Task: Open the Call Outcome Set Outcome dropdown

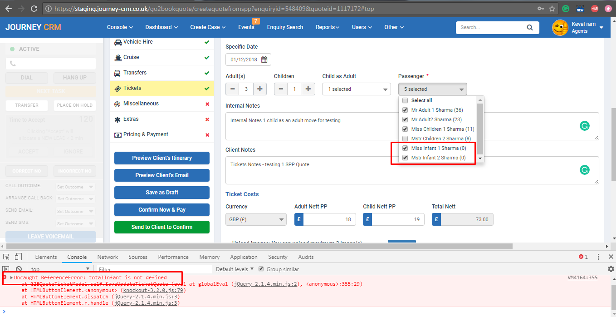Action: tap(75, 187)
